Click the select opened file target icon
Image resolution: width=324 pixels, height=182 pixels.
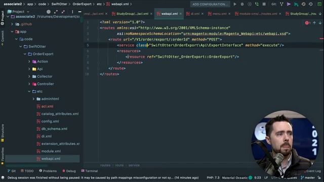[49, 12]
